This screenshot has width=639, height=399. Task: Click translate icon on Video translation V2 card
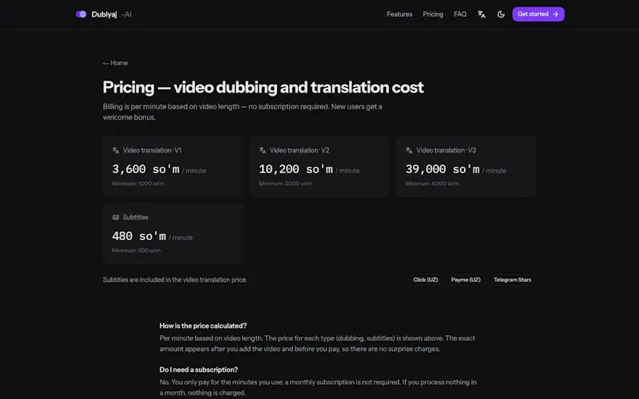point(263,150)
